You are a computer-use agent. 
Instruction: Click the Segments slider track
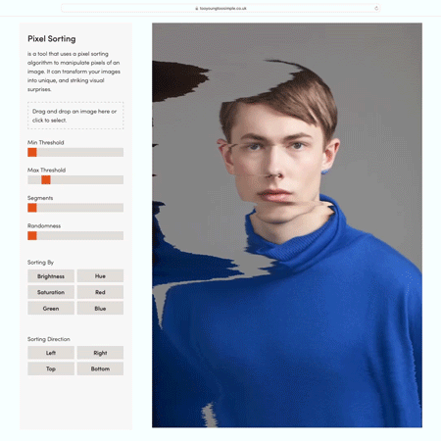[x=75, y=208]
